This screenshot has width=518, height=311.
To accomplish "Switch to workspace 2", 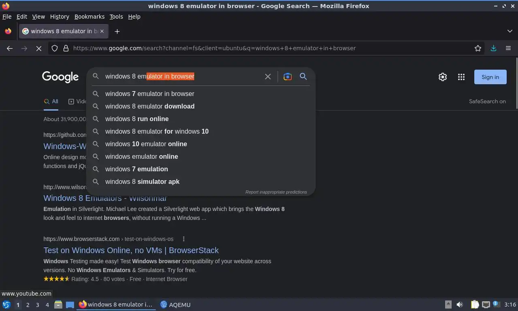I will point(28,305).
